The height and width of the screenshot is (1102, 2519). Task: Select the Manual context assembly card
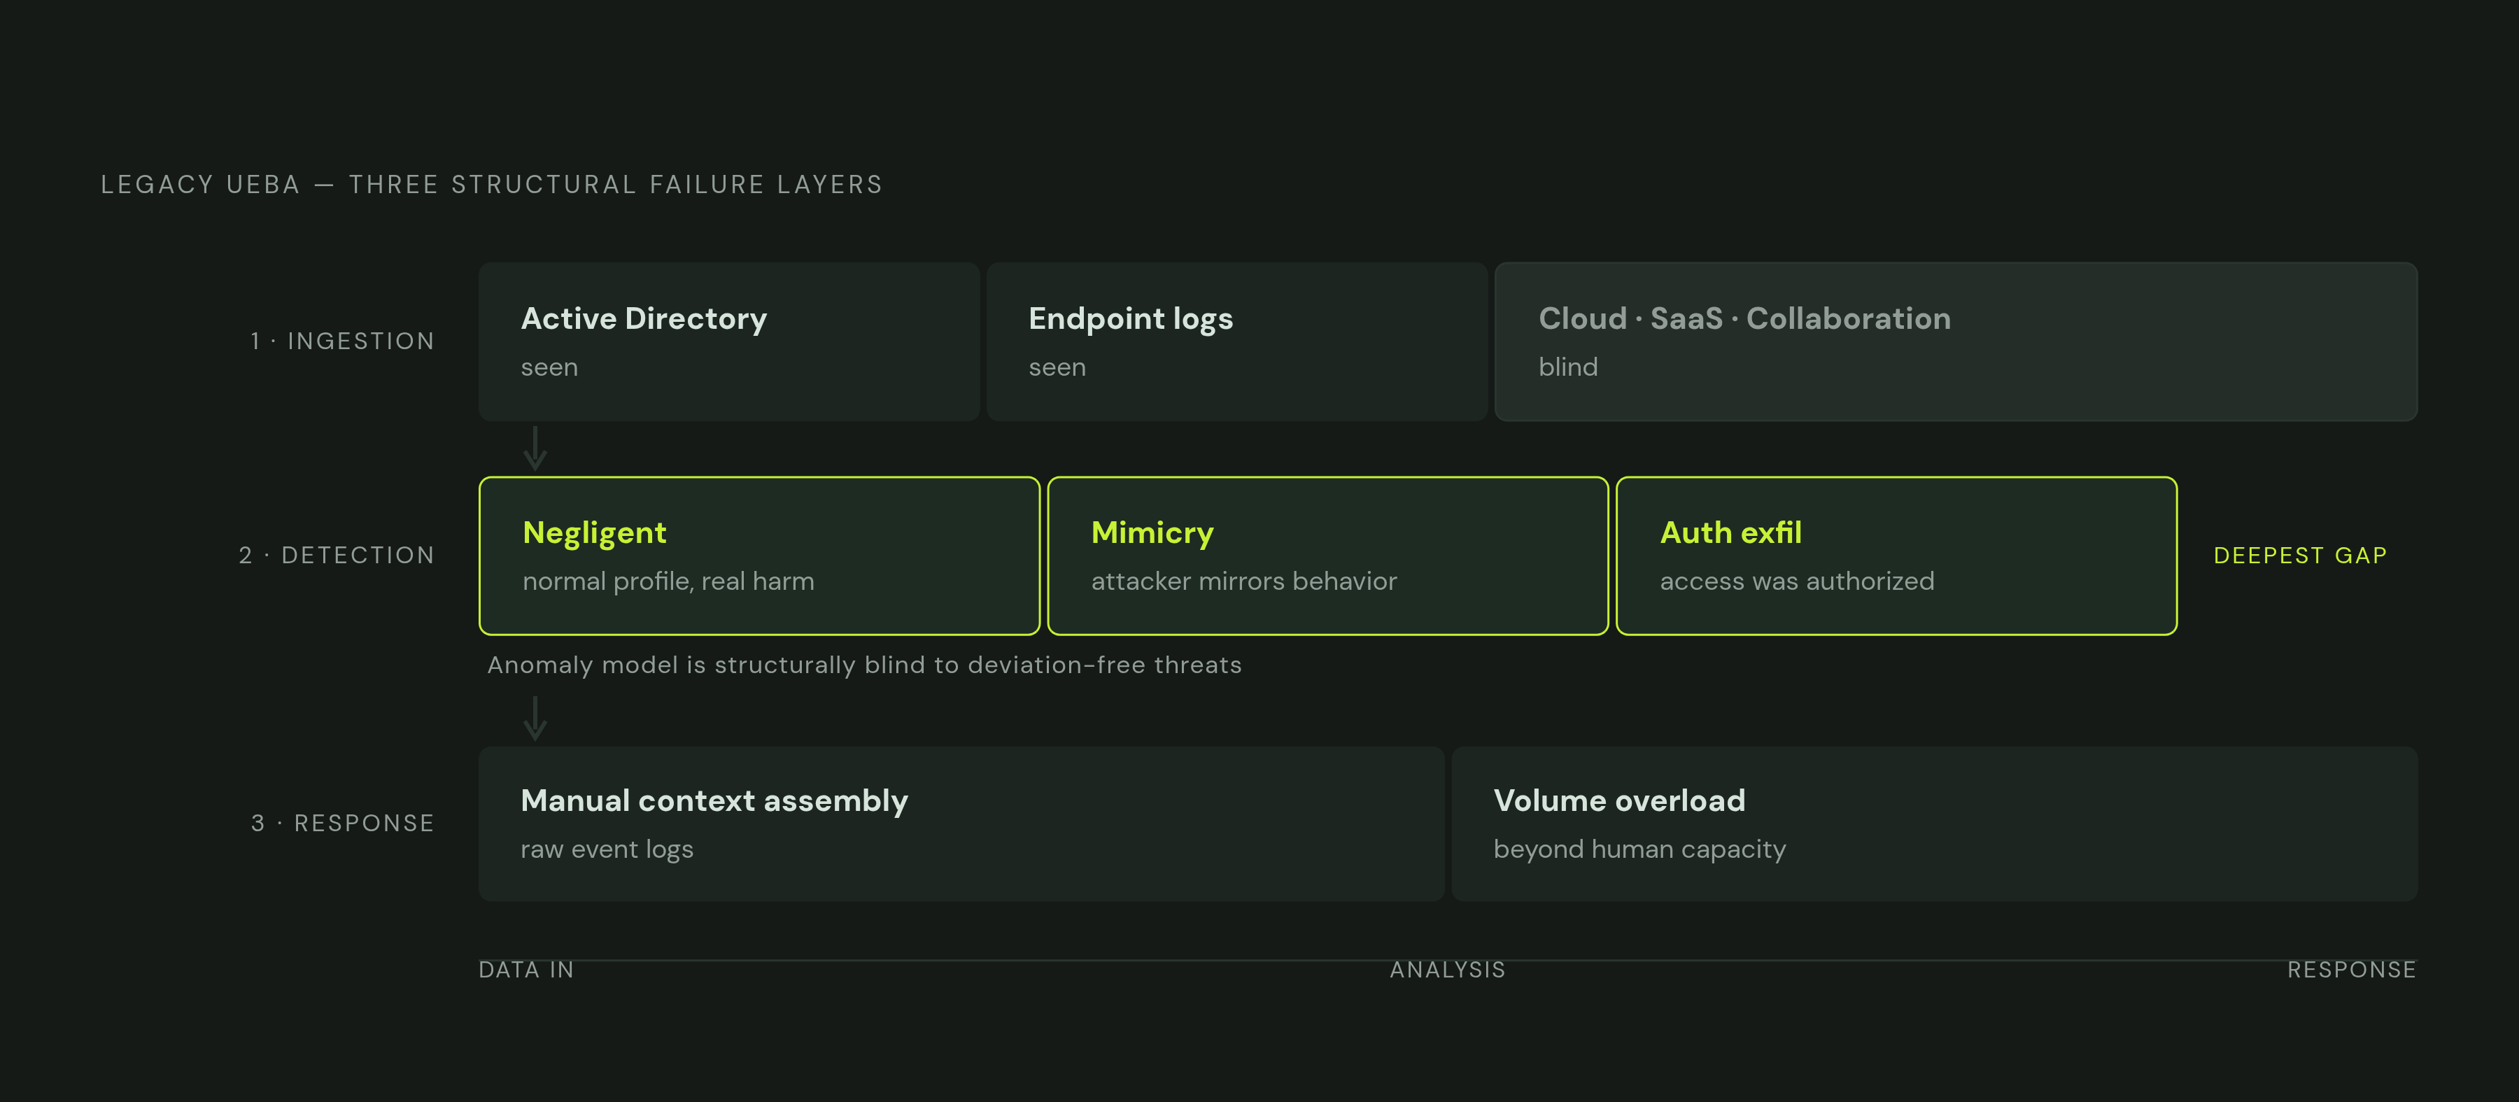click(x=961, y=824)
